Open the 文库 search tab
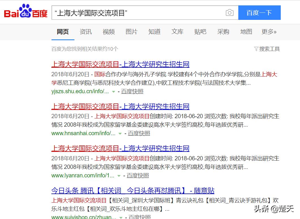 177,32
